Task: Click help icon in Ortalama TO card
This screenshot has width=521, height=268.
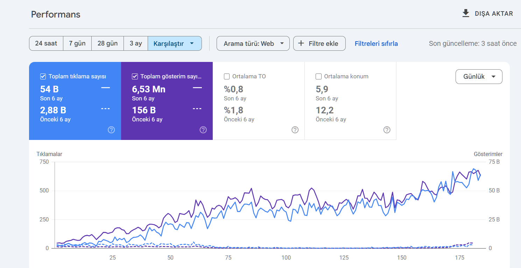Action: pos(295,130)
